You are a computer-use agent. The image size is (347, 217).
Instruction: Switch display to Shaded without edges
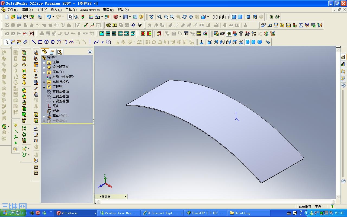click(240, 17)
